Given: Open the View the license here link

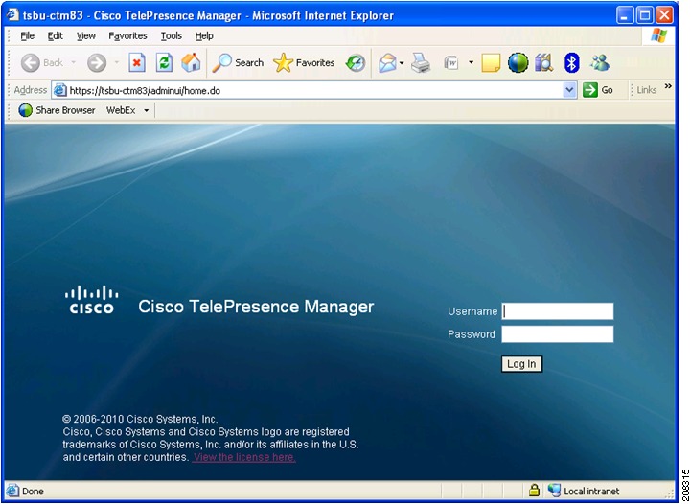Looking at the screenshot, I should 244,457.
